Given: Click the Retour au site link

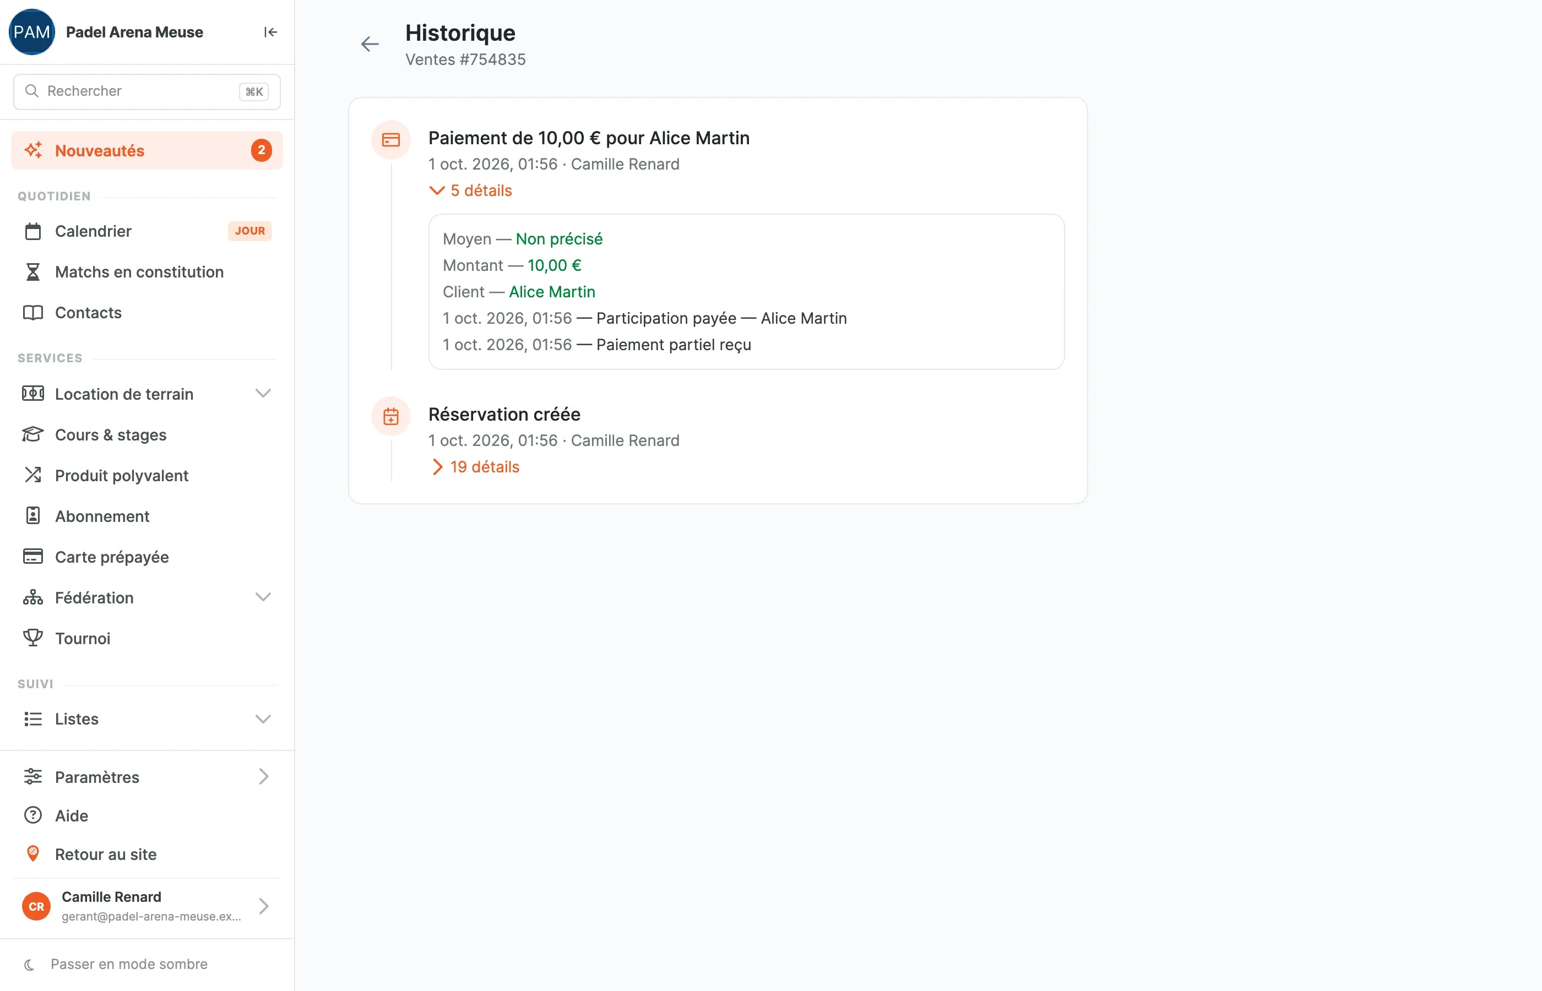Looking at the screenshot, I should point(146,854).
